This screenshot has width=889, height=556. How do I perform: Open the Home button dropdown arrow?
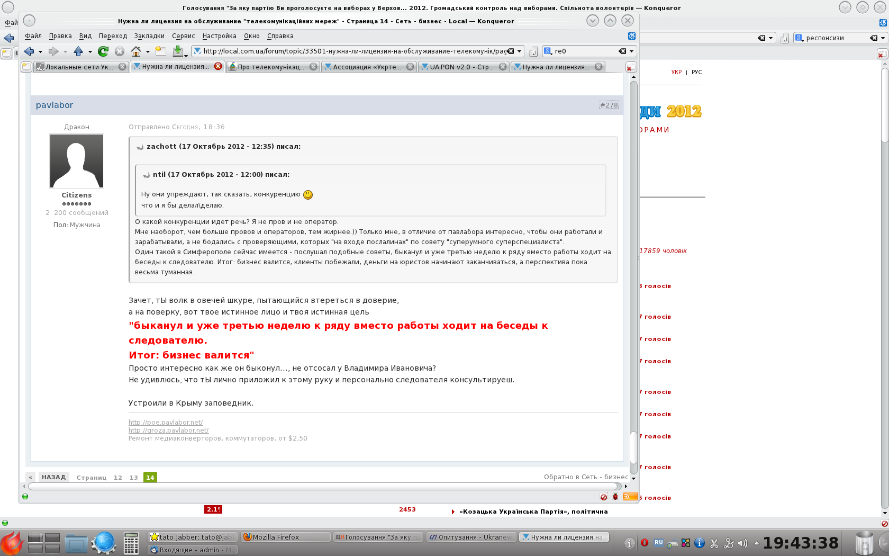click(x=148, y=52)
